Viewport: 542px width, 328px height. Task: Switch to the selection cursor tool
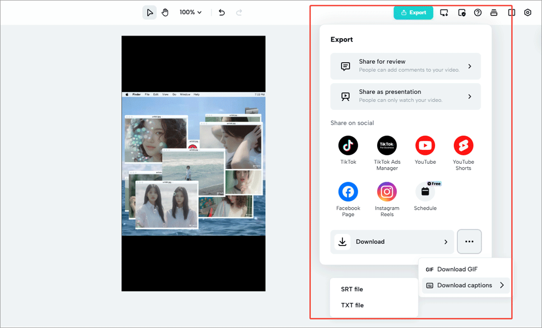tap(149, 12)
